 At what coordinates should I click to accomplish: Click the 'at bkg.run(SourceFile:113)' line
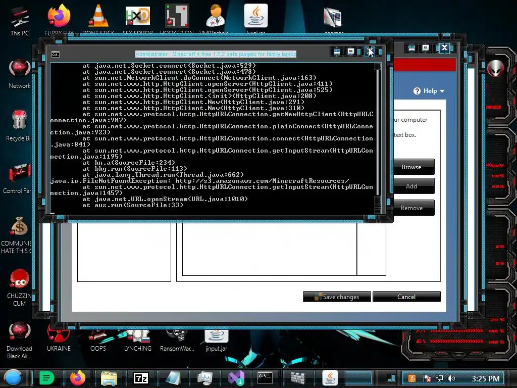(x=135, y=169)
